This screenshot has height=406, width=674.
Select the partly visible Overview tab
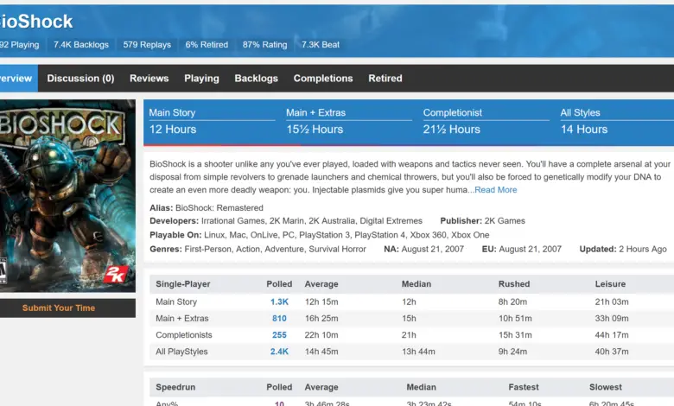[x=18, y=79]
